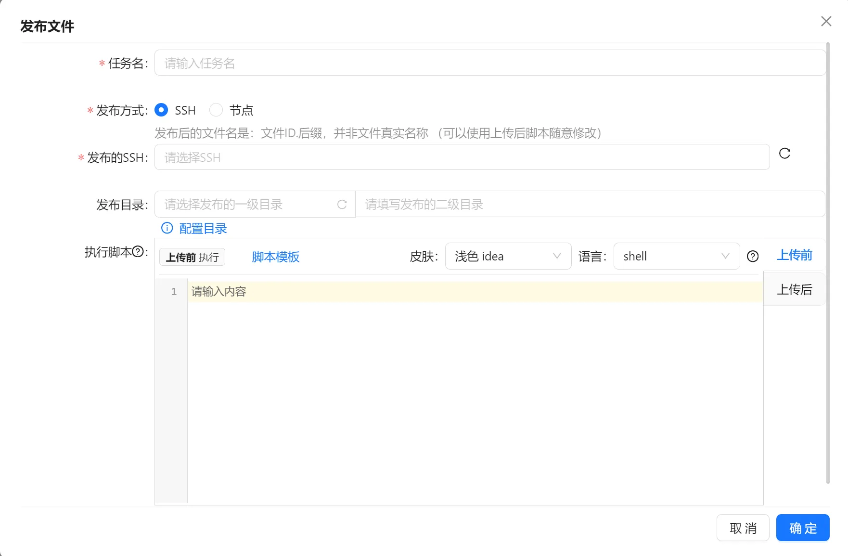This screenshot has width=848, height=556.
Task: Click the 任务名 input field
Action: (489, 63)
